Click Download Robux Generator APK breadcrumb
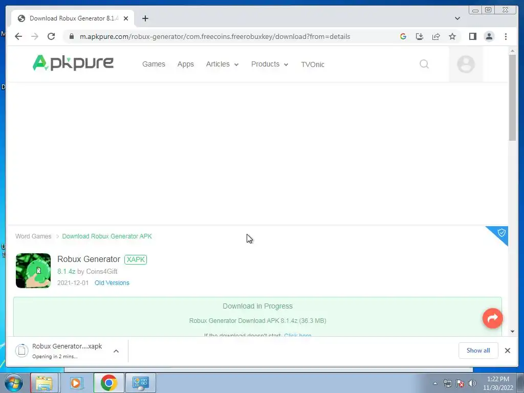Viewport: 524px width, 393px height. click(x=107, y=236)
